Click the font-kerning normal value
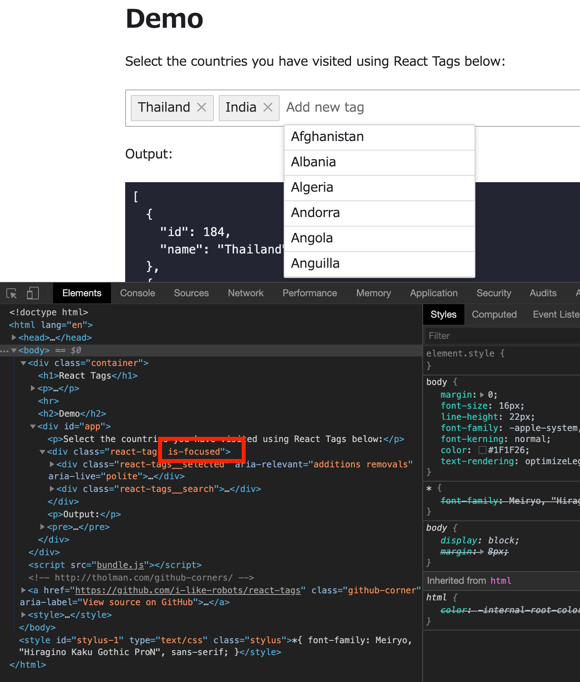Screen dimensions: 580x682 click(x=530, y=439)
